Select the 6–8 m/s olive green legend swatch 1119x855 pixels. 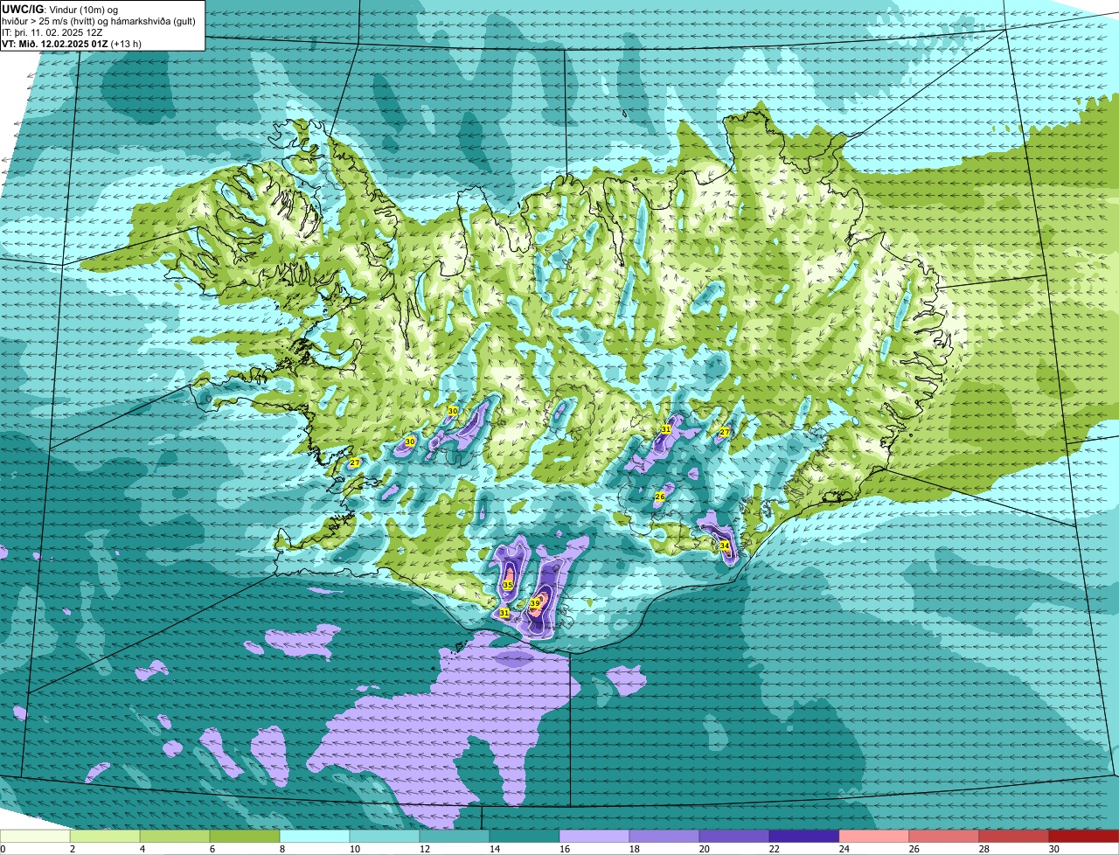click(x=245, y=837)
